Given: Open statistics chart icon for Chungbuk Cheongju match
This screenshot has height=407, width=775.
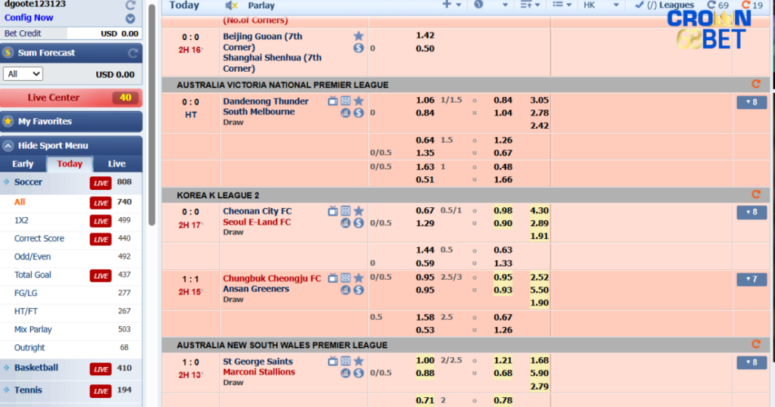Looking at the screenshot, I should coord(345,290).
